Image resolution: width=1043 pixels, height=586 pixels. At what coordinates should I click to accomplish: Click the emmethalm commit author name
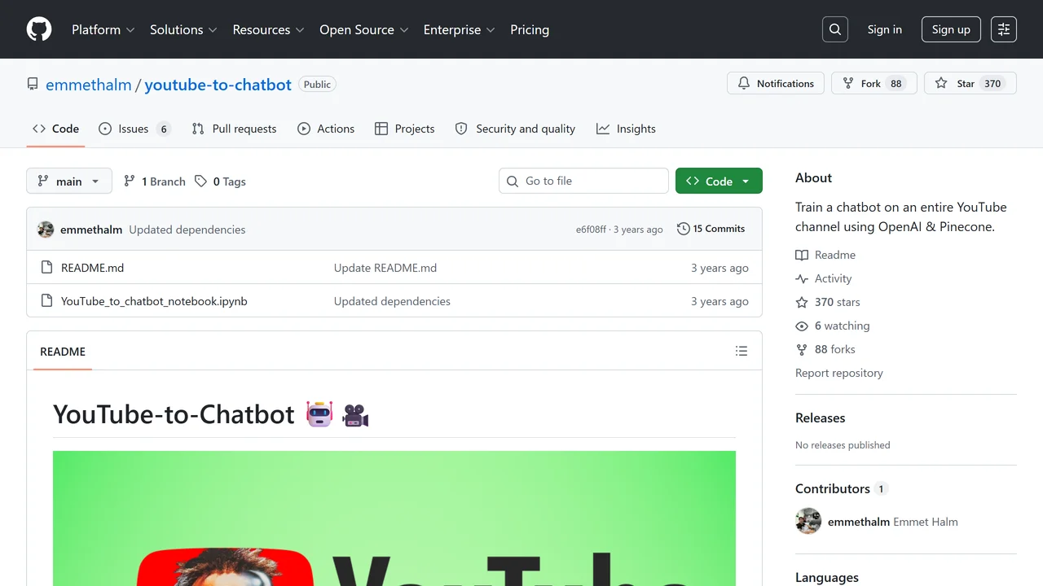(91, 230)
